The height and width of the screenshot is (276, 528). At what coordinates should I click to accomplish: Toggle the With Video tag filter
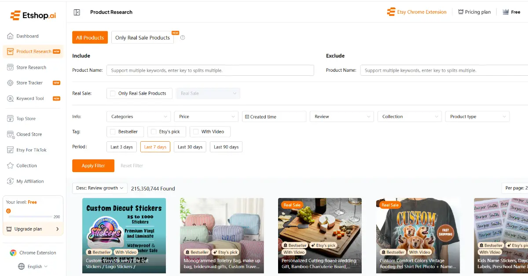pos(210,131)
